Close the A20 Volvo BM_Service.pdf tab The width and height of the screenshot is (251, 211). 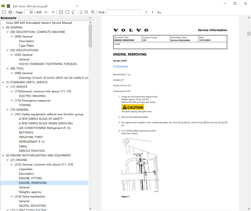pyautogui.click(x=77, y=6)
